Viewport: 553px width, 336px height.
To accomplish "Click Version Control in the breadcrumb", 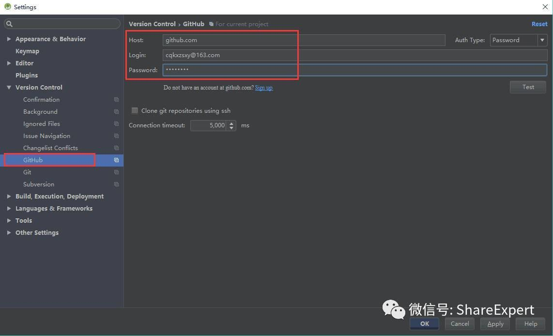I will pos(152,24).
